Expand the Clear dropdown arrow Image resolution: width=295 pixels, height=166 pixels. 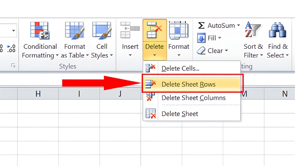click(x=226, y=51)
